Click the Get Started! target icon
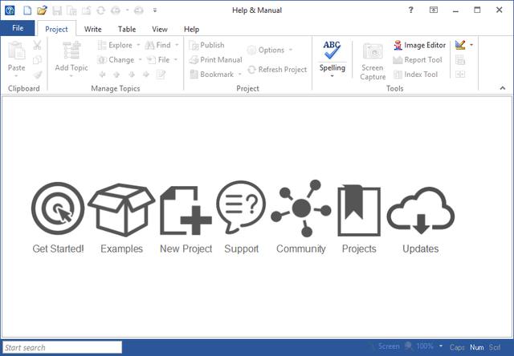 57,209
